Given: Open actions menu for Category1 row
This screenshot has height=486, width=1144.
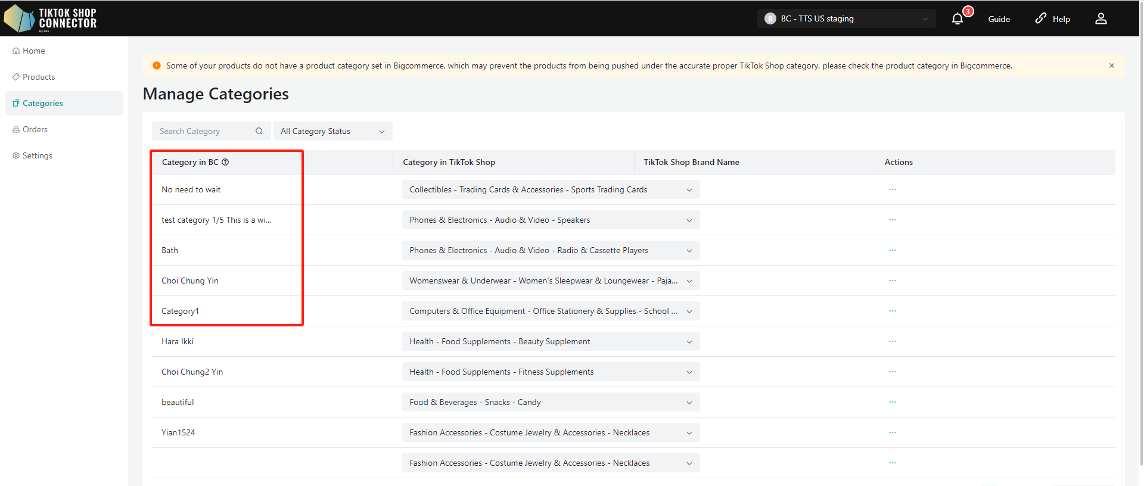Looking at the screenshot, I should point(892,311).
